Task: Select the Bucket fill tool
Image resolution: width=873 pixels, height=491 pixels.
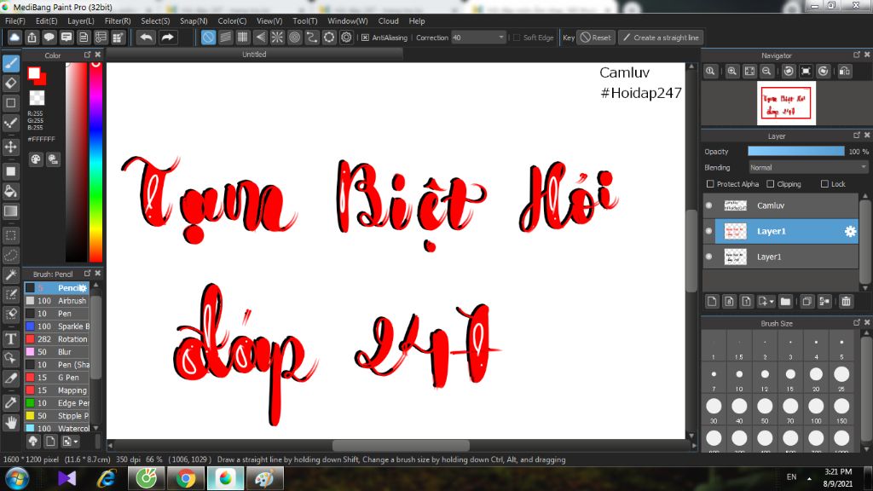Action: pyautogui.click(x=10, y=192)
